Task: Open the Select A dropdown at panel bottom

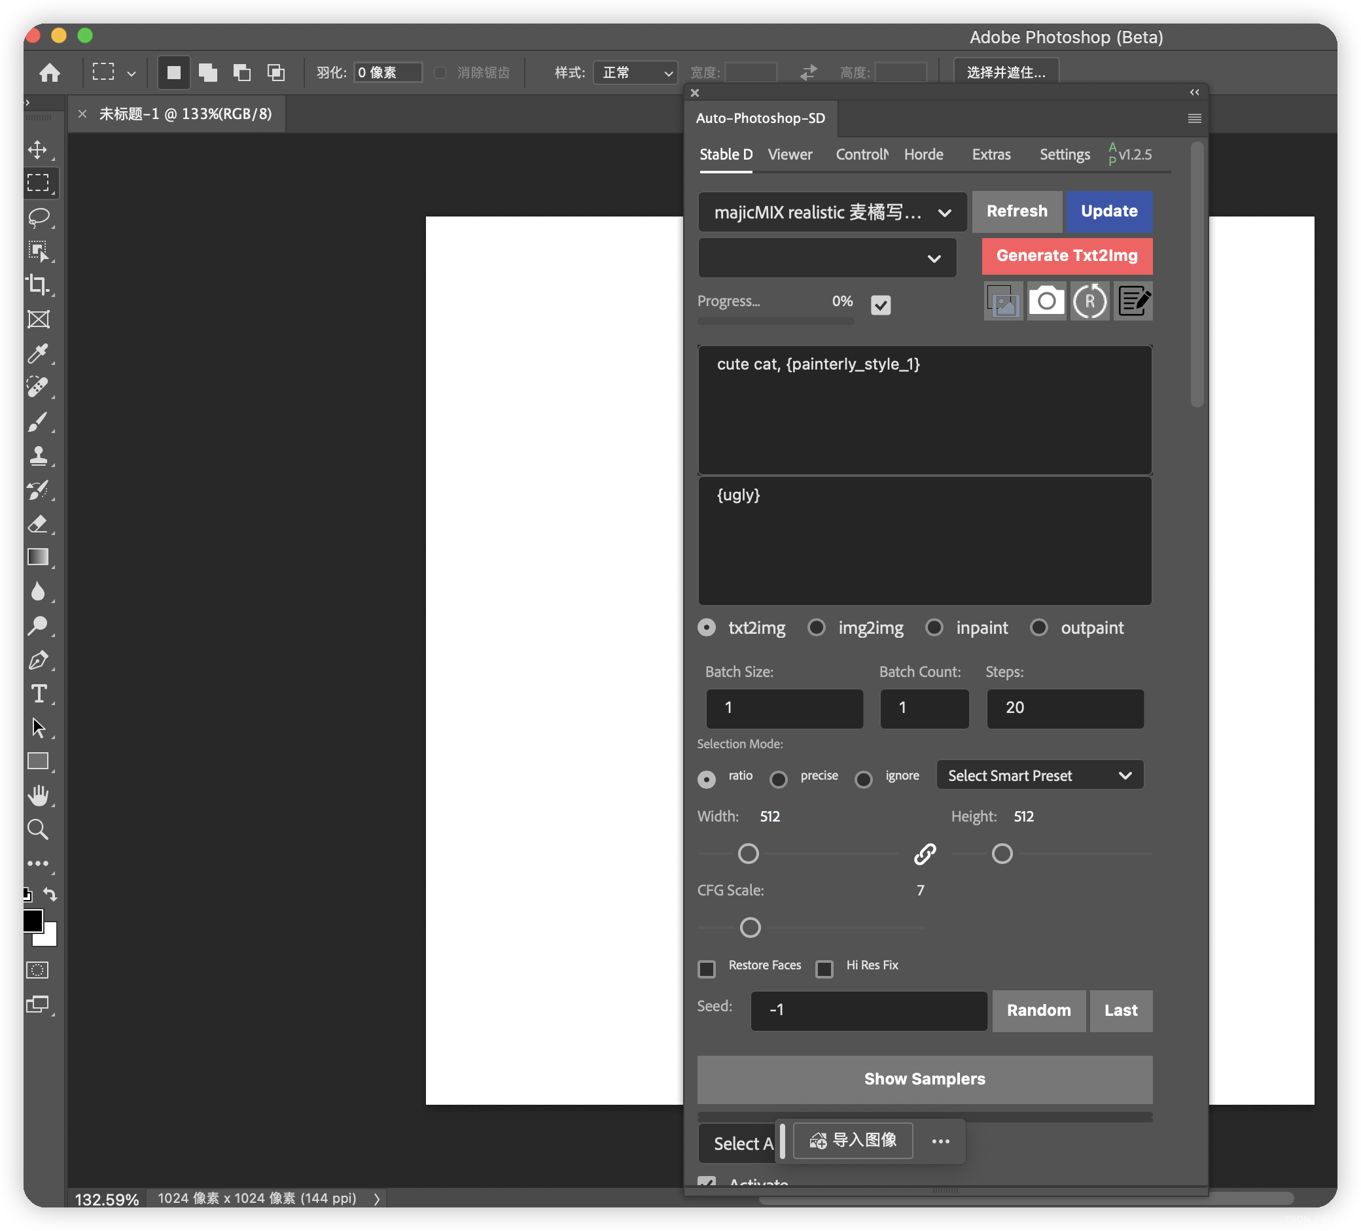Action: point(737,1143)
